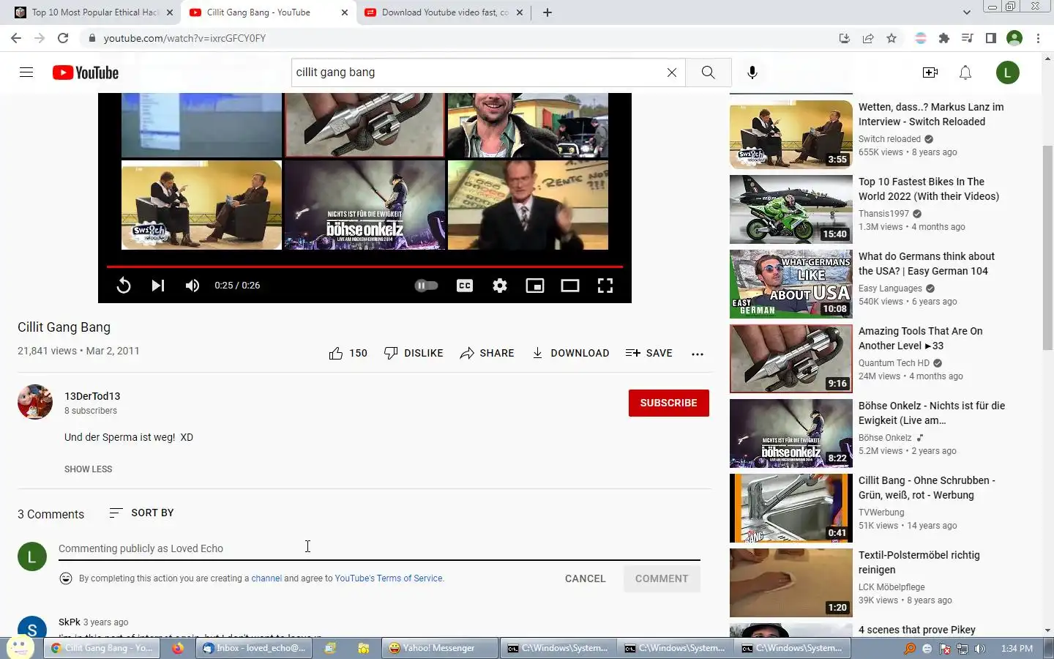
Task: Skip to next video in the player
Action: tap(158, 286)
